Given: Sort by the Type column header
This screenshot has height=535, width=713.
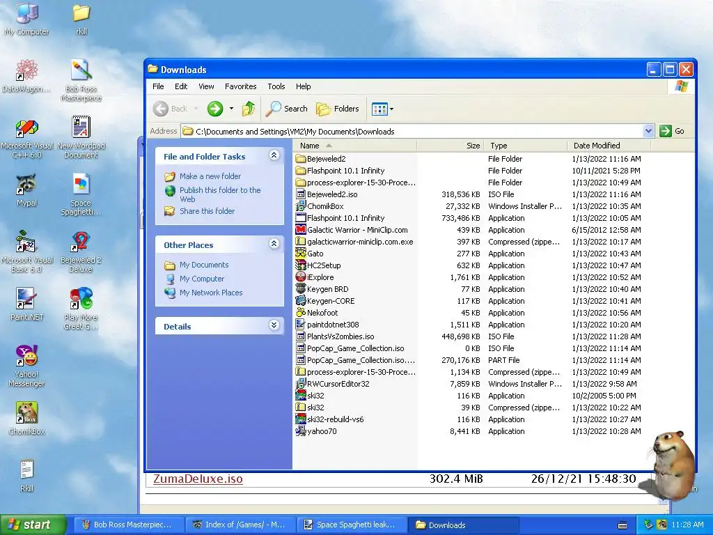Looking at the screenshot, I should [526, 146].
